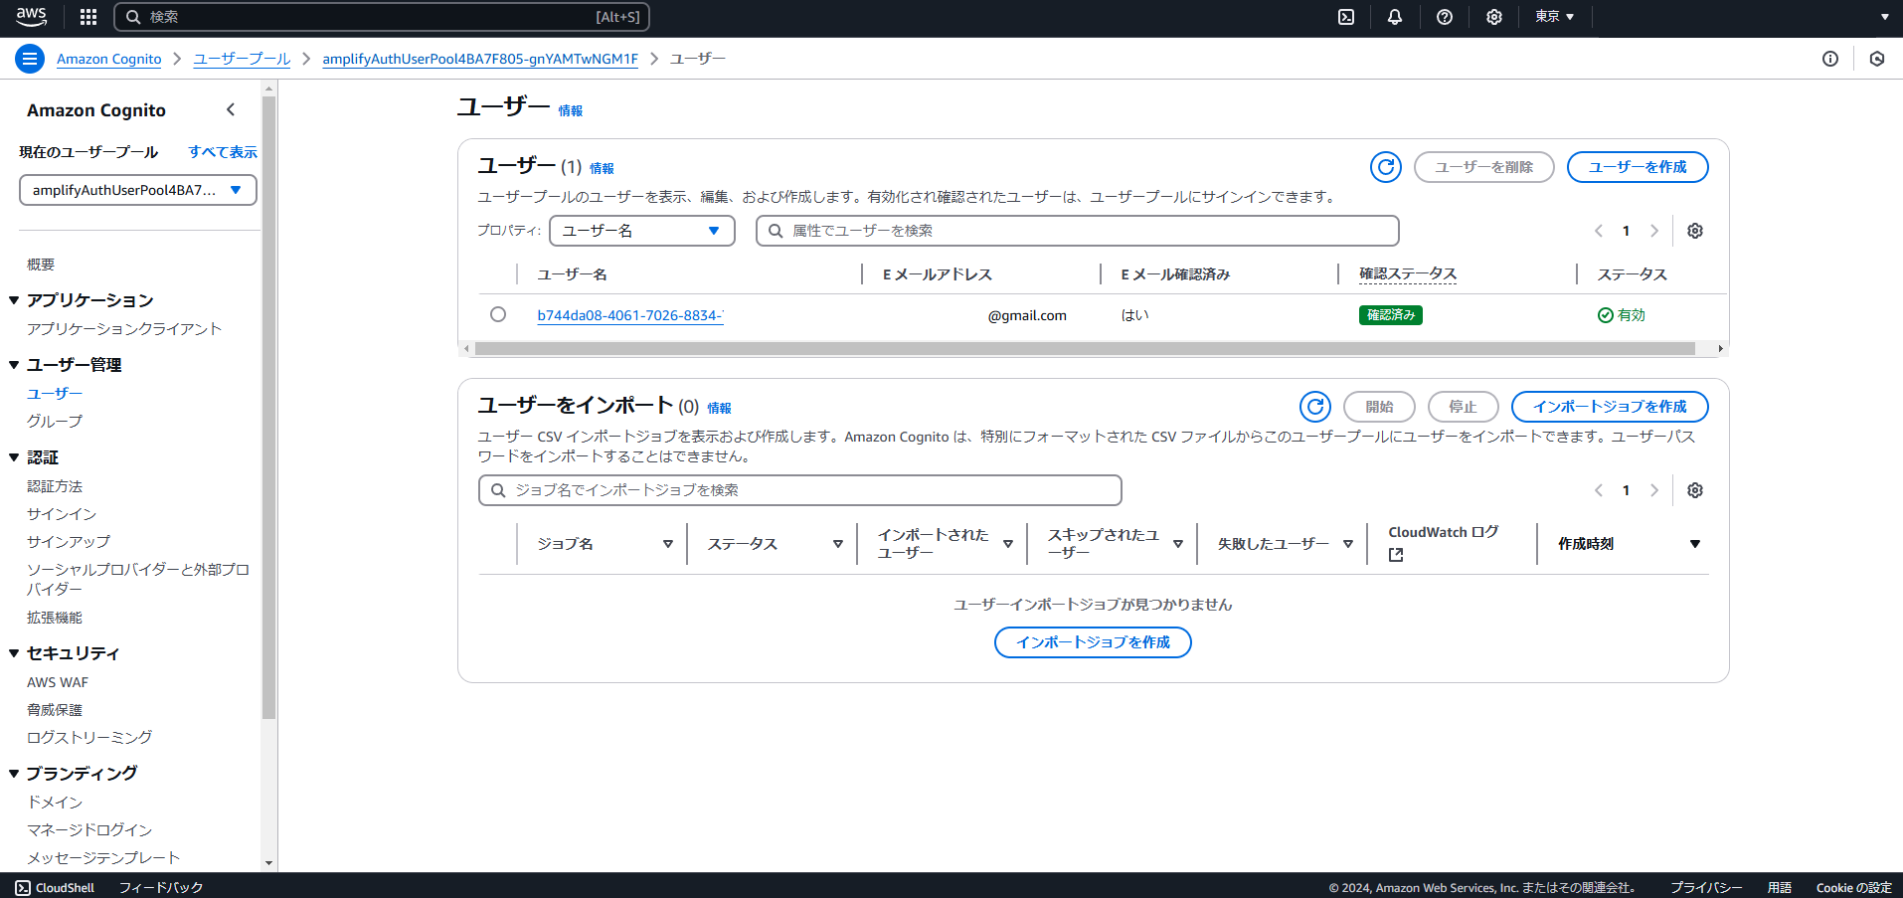Open the AWS home logo

[32, 17]
